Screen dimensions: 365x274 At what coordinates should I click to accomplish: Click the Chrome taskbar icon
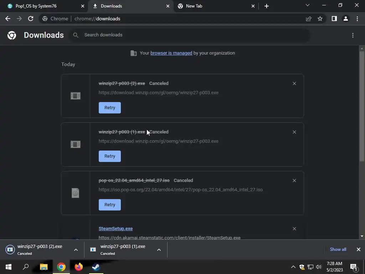61,267
